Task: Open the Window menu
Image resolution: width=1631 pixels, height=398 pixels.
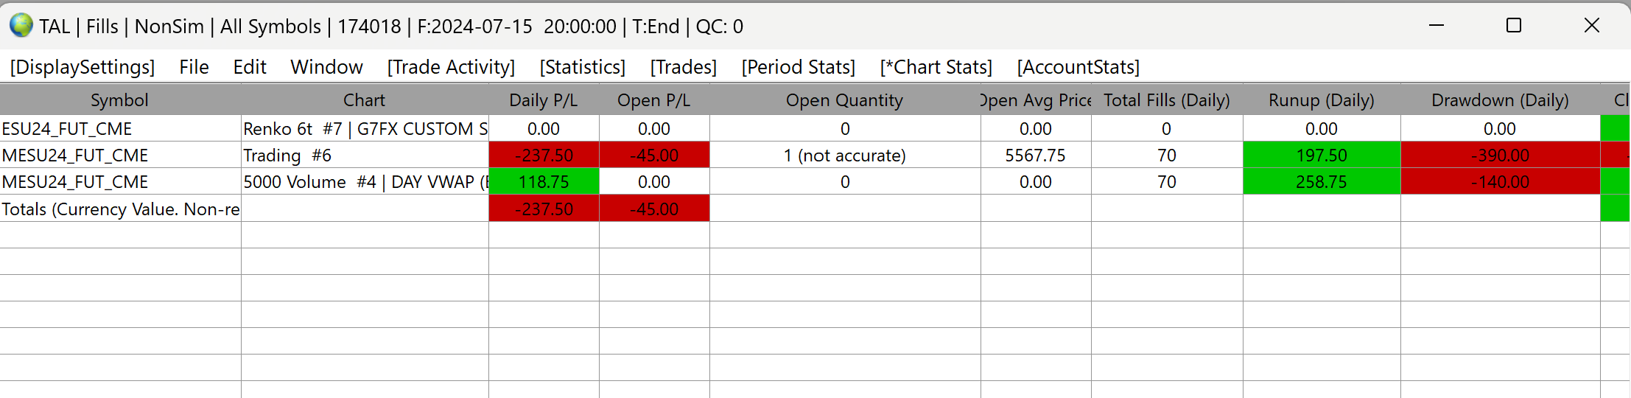Action: tap(326, 67)
